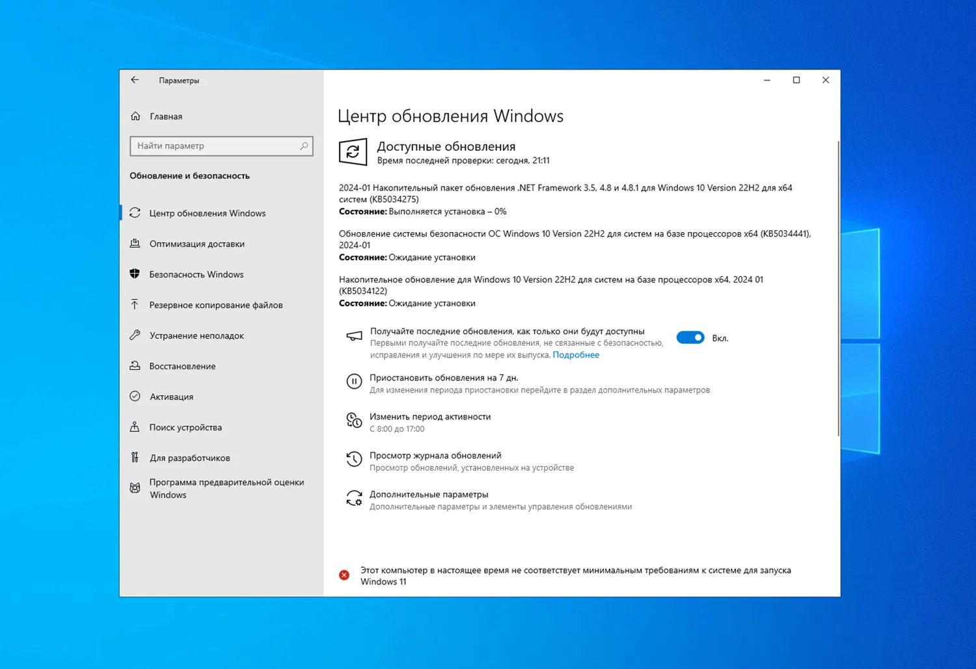Click the Обновление и безопасность sidebar header
The height and width of the screenshot is (669, 976).
click(x=189, y=176)
